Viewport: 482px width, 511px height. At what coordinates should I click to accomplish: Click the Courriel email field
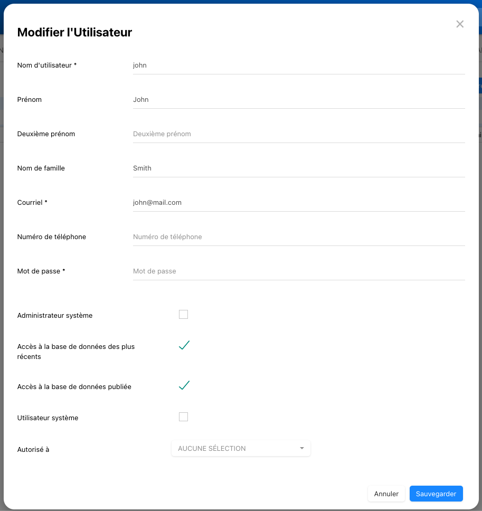[299, 203]
